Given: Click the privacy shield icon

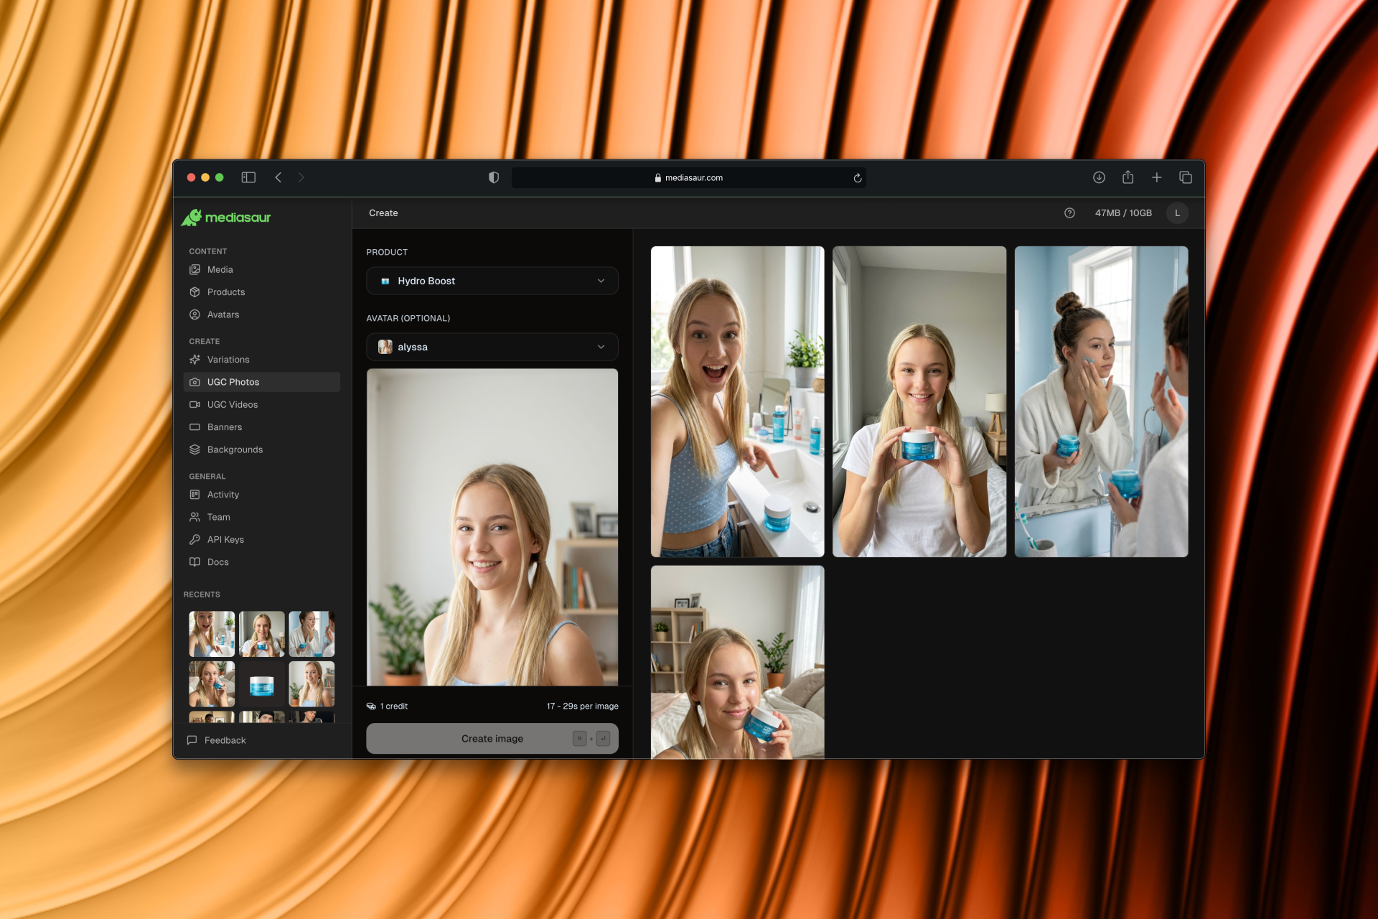Looking at the screenshot, I should click(x=494, y=177).
